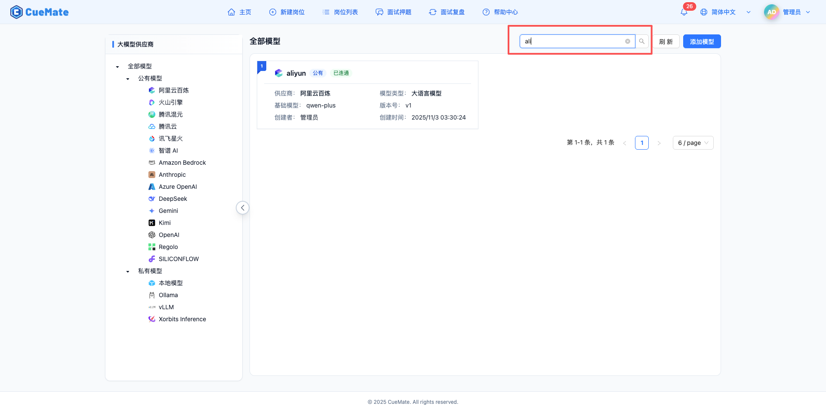The image size is (826, 412).
Task: Click the search magnifier icon in search bar
Action: pyautogui.click(x=642, y=41)
